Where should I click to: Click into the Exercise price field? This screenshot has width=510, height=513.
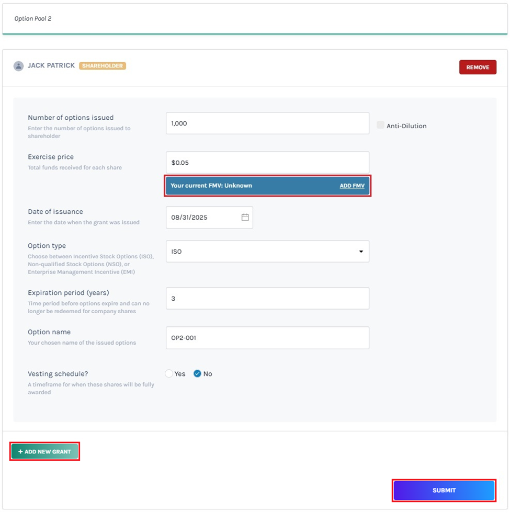(267, 163)
